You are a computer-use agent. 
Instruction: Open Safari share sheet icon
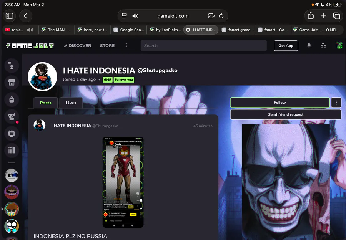tap(311, 16)
